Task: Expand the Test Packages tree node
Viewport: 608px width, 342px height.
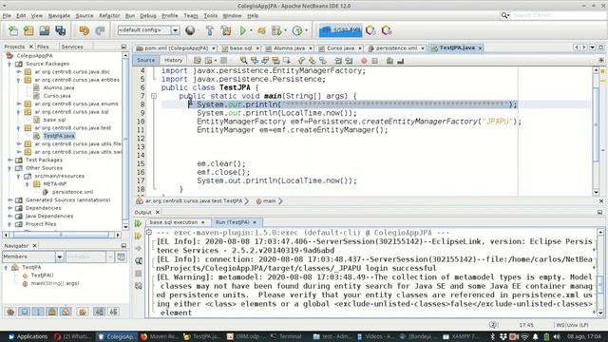Action: 9,160
